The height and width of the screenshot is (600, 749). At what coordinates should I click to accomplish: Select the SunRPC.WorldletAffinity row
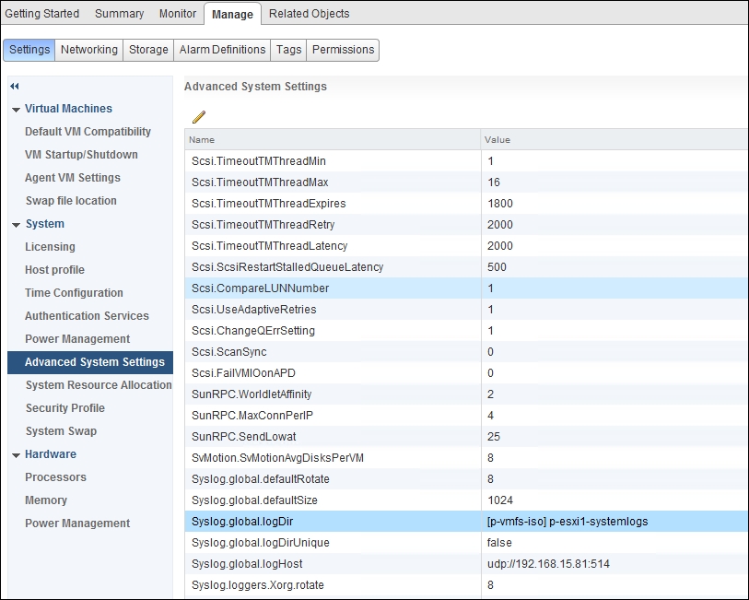[x=467, y=394]
